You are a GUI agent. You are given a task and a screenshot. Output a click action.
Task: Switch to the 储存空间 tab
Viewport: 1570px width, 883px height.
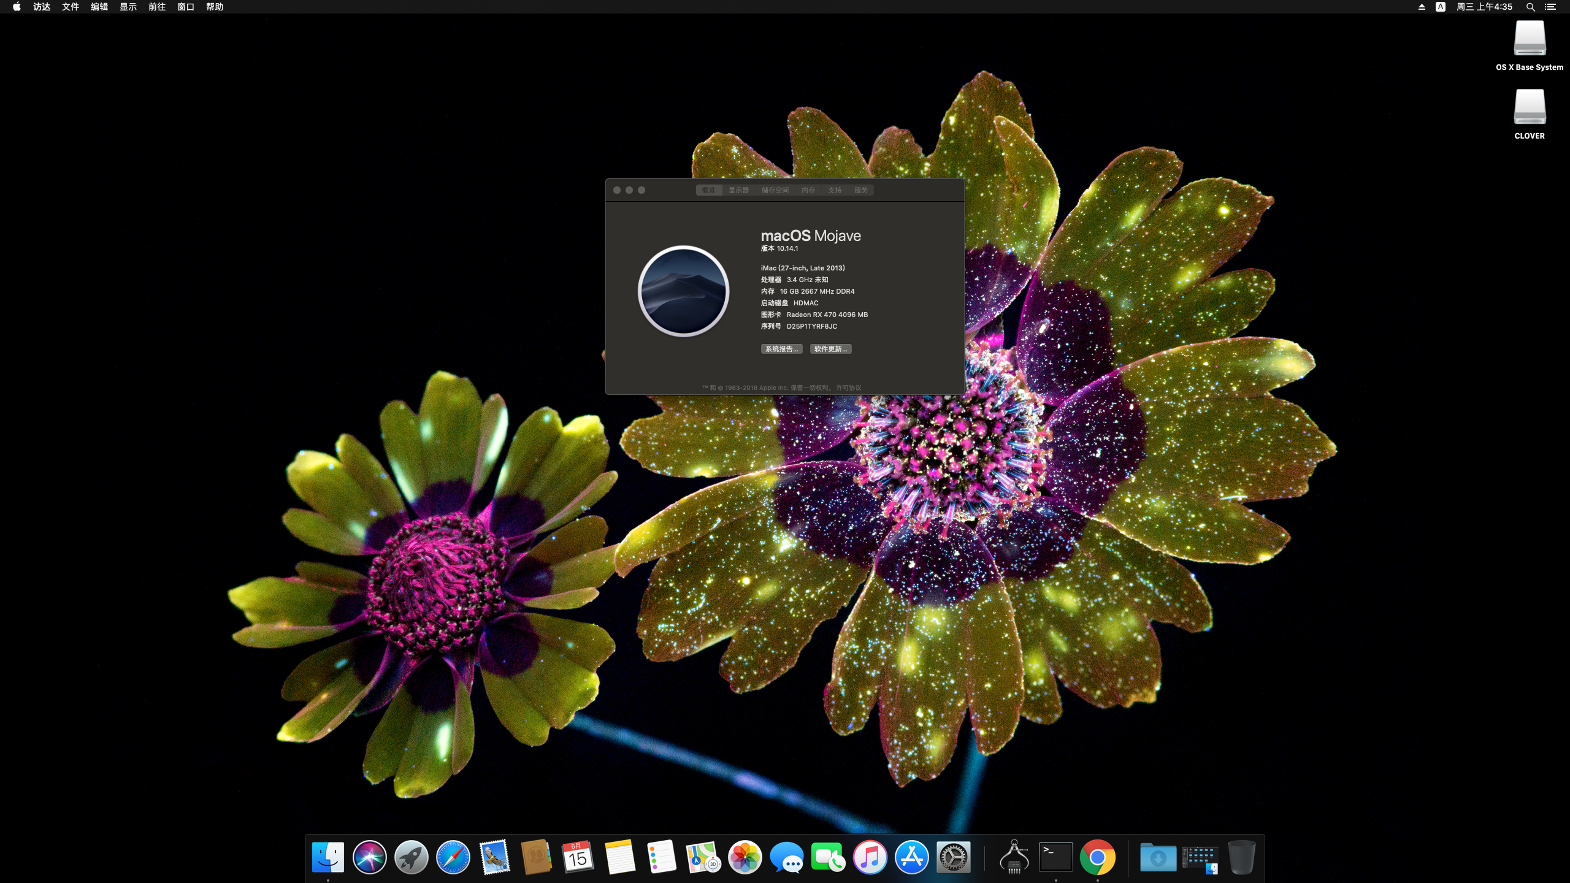[775, 190]
